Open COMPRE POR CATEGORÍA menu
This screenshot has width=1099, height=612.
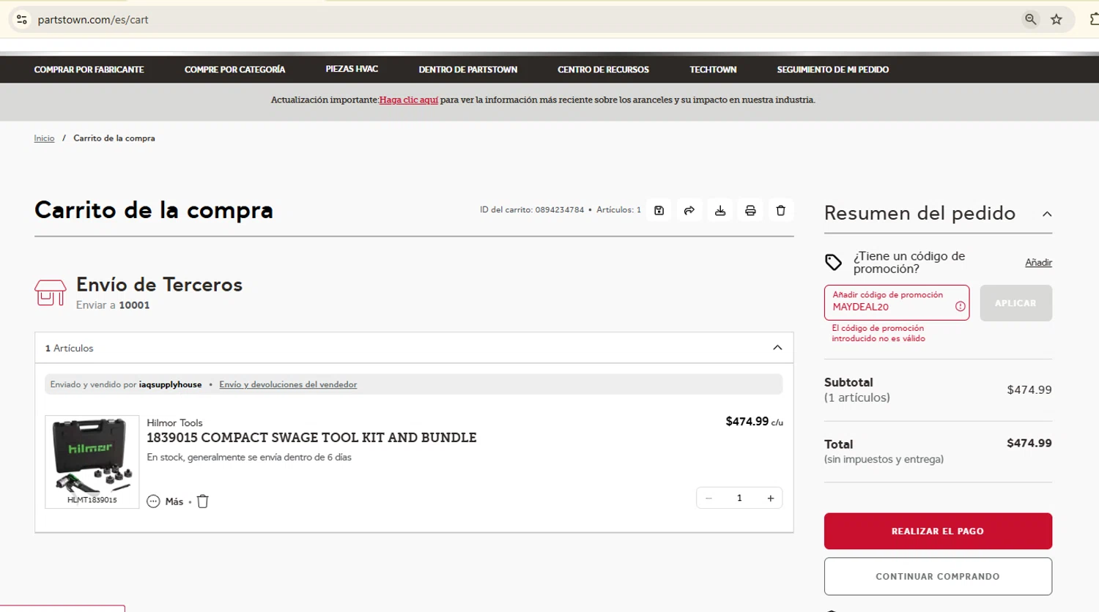coord(234,70)
